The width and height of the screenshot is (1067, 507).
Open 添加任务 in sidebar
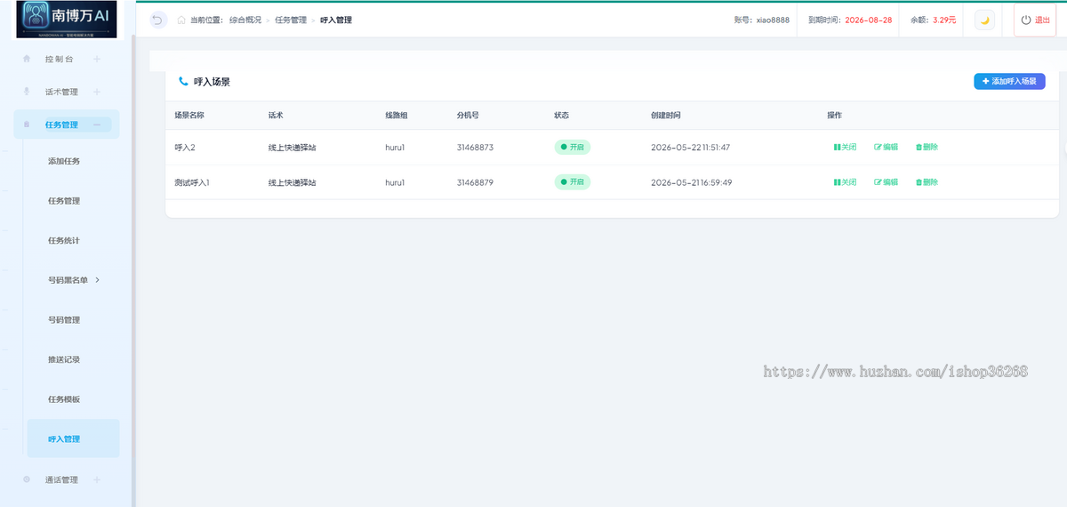pyautogui.click(x=64, y=161)
